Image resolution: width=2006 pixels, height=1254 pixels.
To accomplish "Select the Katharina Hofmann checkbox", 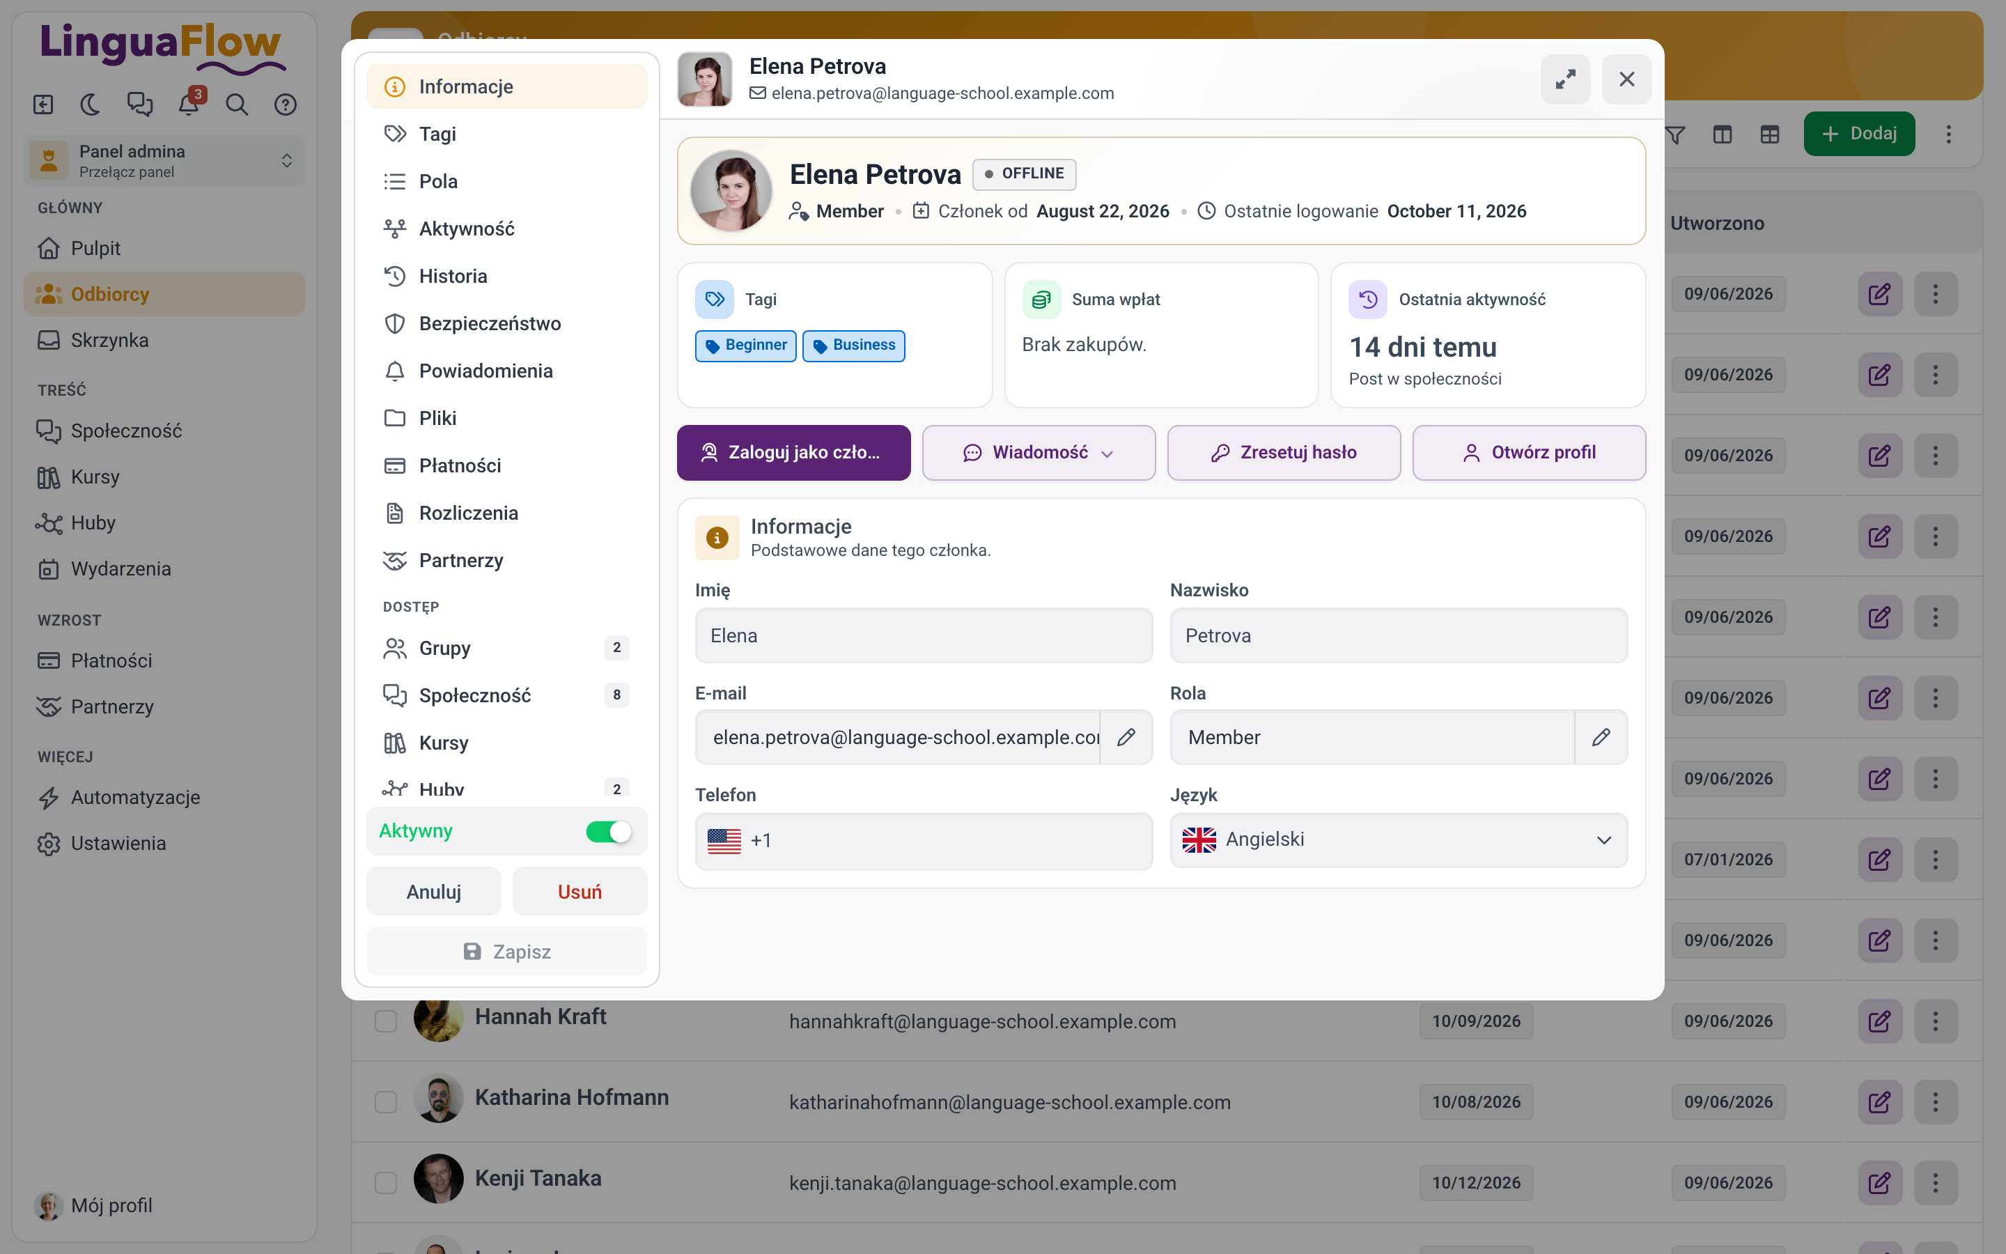I will [x=385, y=1102].
